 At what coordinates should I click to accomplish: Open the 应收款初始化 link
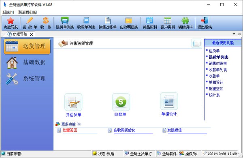point(124,130)
